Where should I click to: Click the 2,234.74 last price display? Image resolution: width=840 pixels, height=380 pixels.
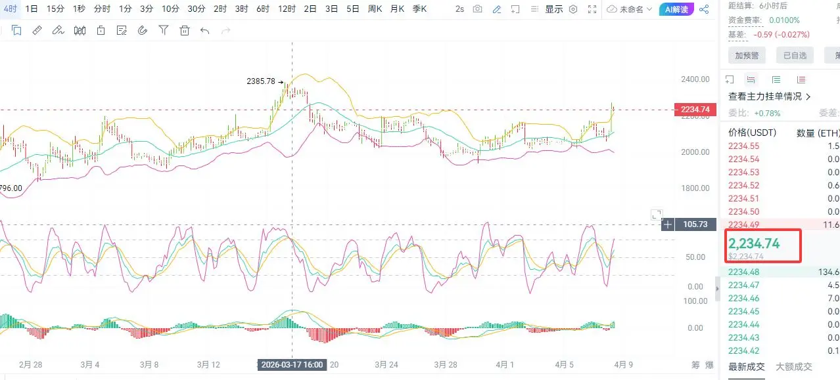pyautogui.click(x=754, y=243)
